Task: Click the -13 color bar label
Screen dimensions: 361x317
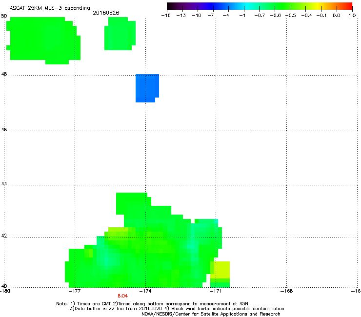Action: click(x=181, y=16)
